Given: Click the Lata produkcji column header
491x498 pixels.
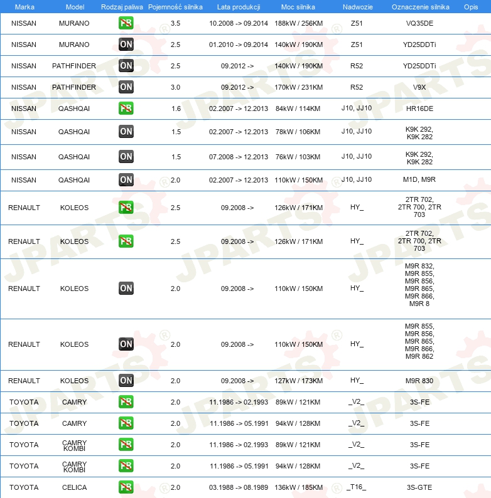Looking at the screenshot, I should point(239,7).
